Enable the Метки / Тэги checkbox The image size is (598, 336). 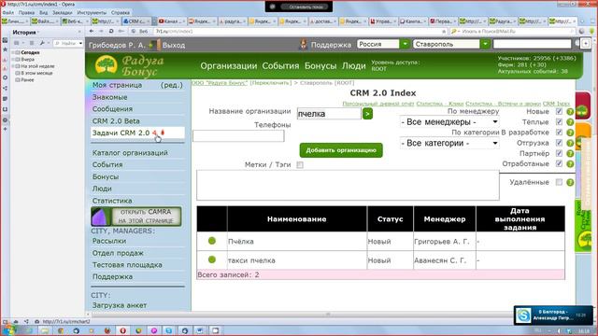tap(300, 165)
